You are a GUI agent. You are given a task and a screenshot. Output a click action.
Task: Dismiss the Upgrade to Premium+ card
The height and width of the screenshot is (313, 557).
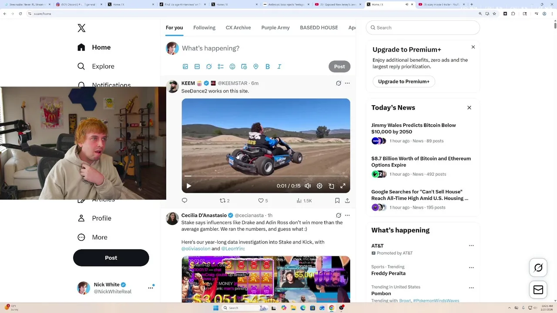click(473, 47)
